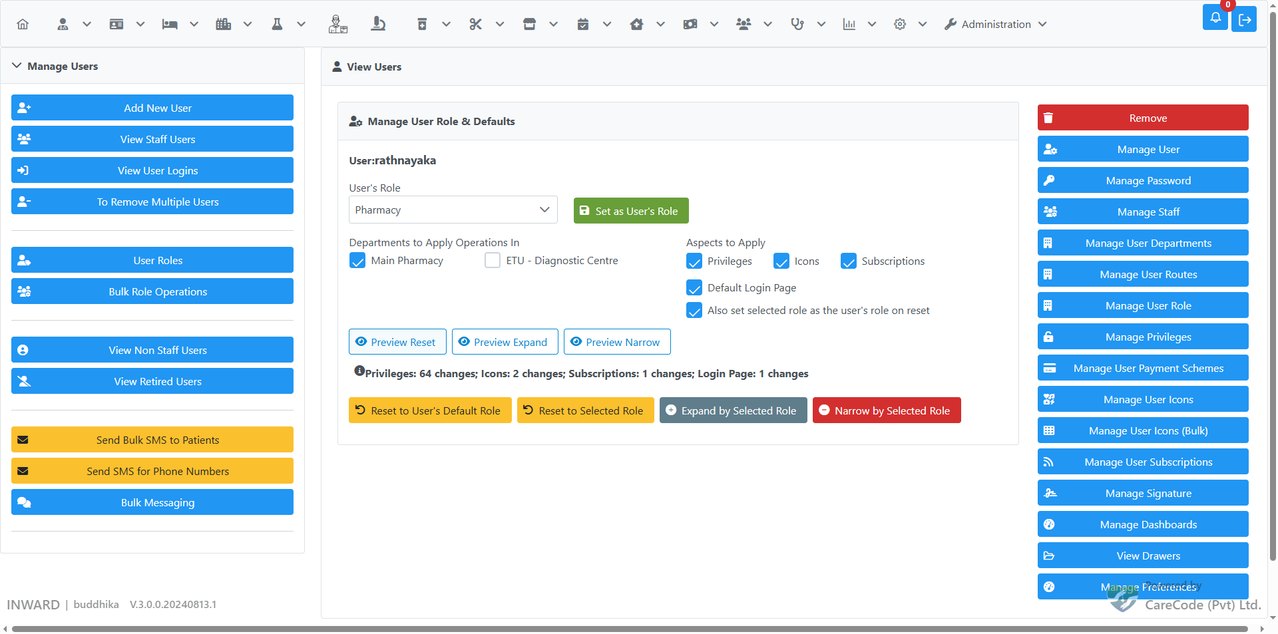The height and width of the screenshot is (634, 1278).
Task: Click Preview Reset
Action: pos(397,342)
